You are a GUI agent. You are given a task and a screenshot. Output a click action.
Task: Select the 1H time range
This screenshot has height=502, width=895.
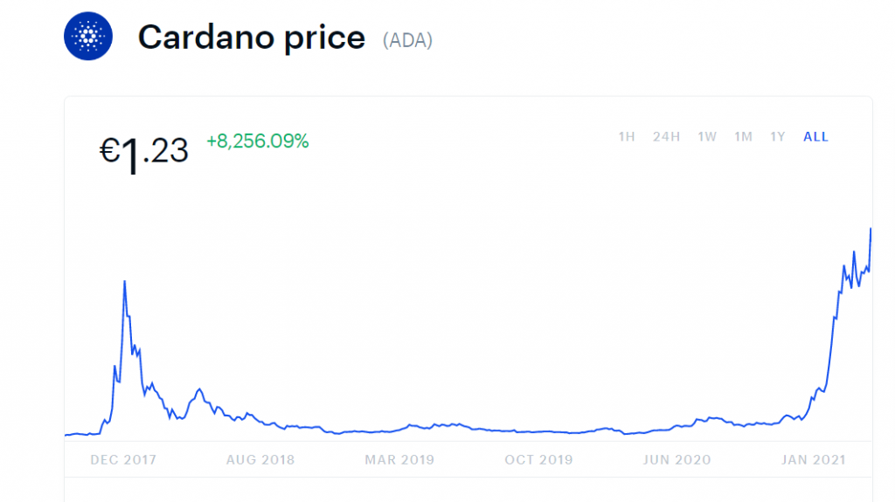[x=627, y=137]
